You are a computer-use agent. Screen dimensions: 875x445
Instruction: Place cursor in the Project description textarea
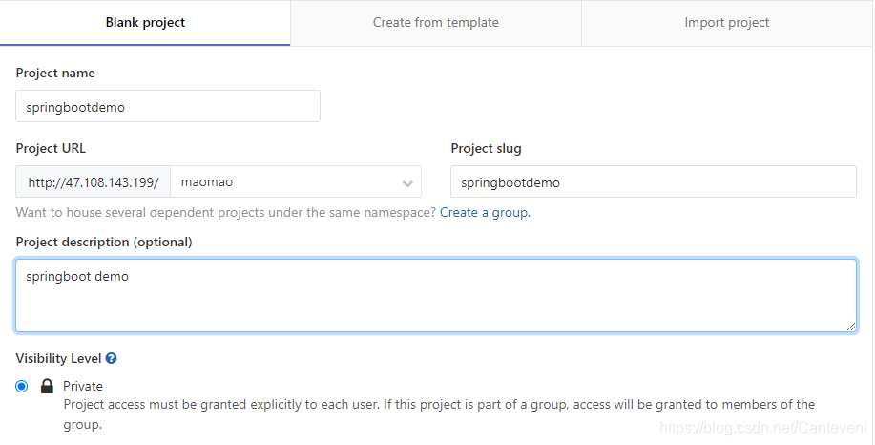tap(435, 296)
